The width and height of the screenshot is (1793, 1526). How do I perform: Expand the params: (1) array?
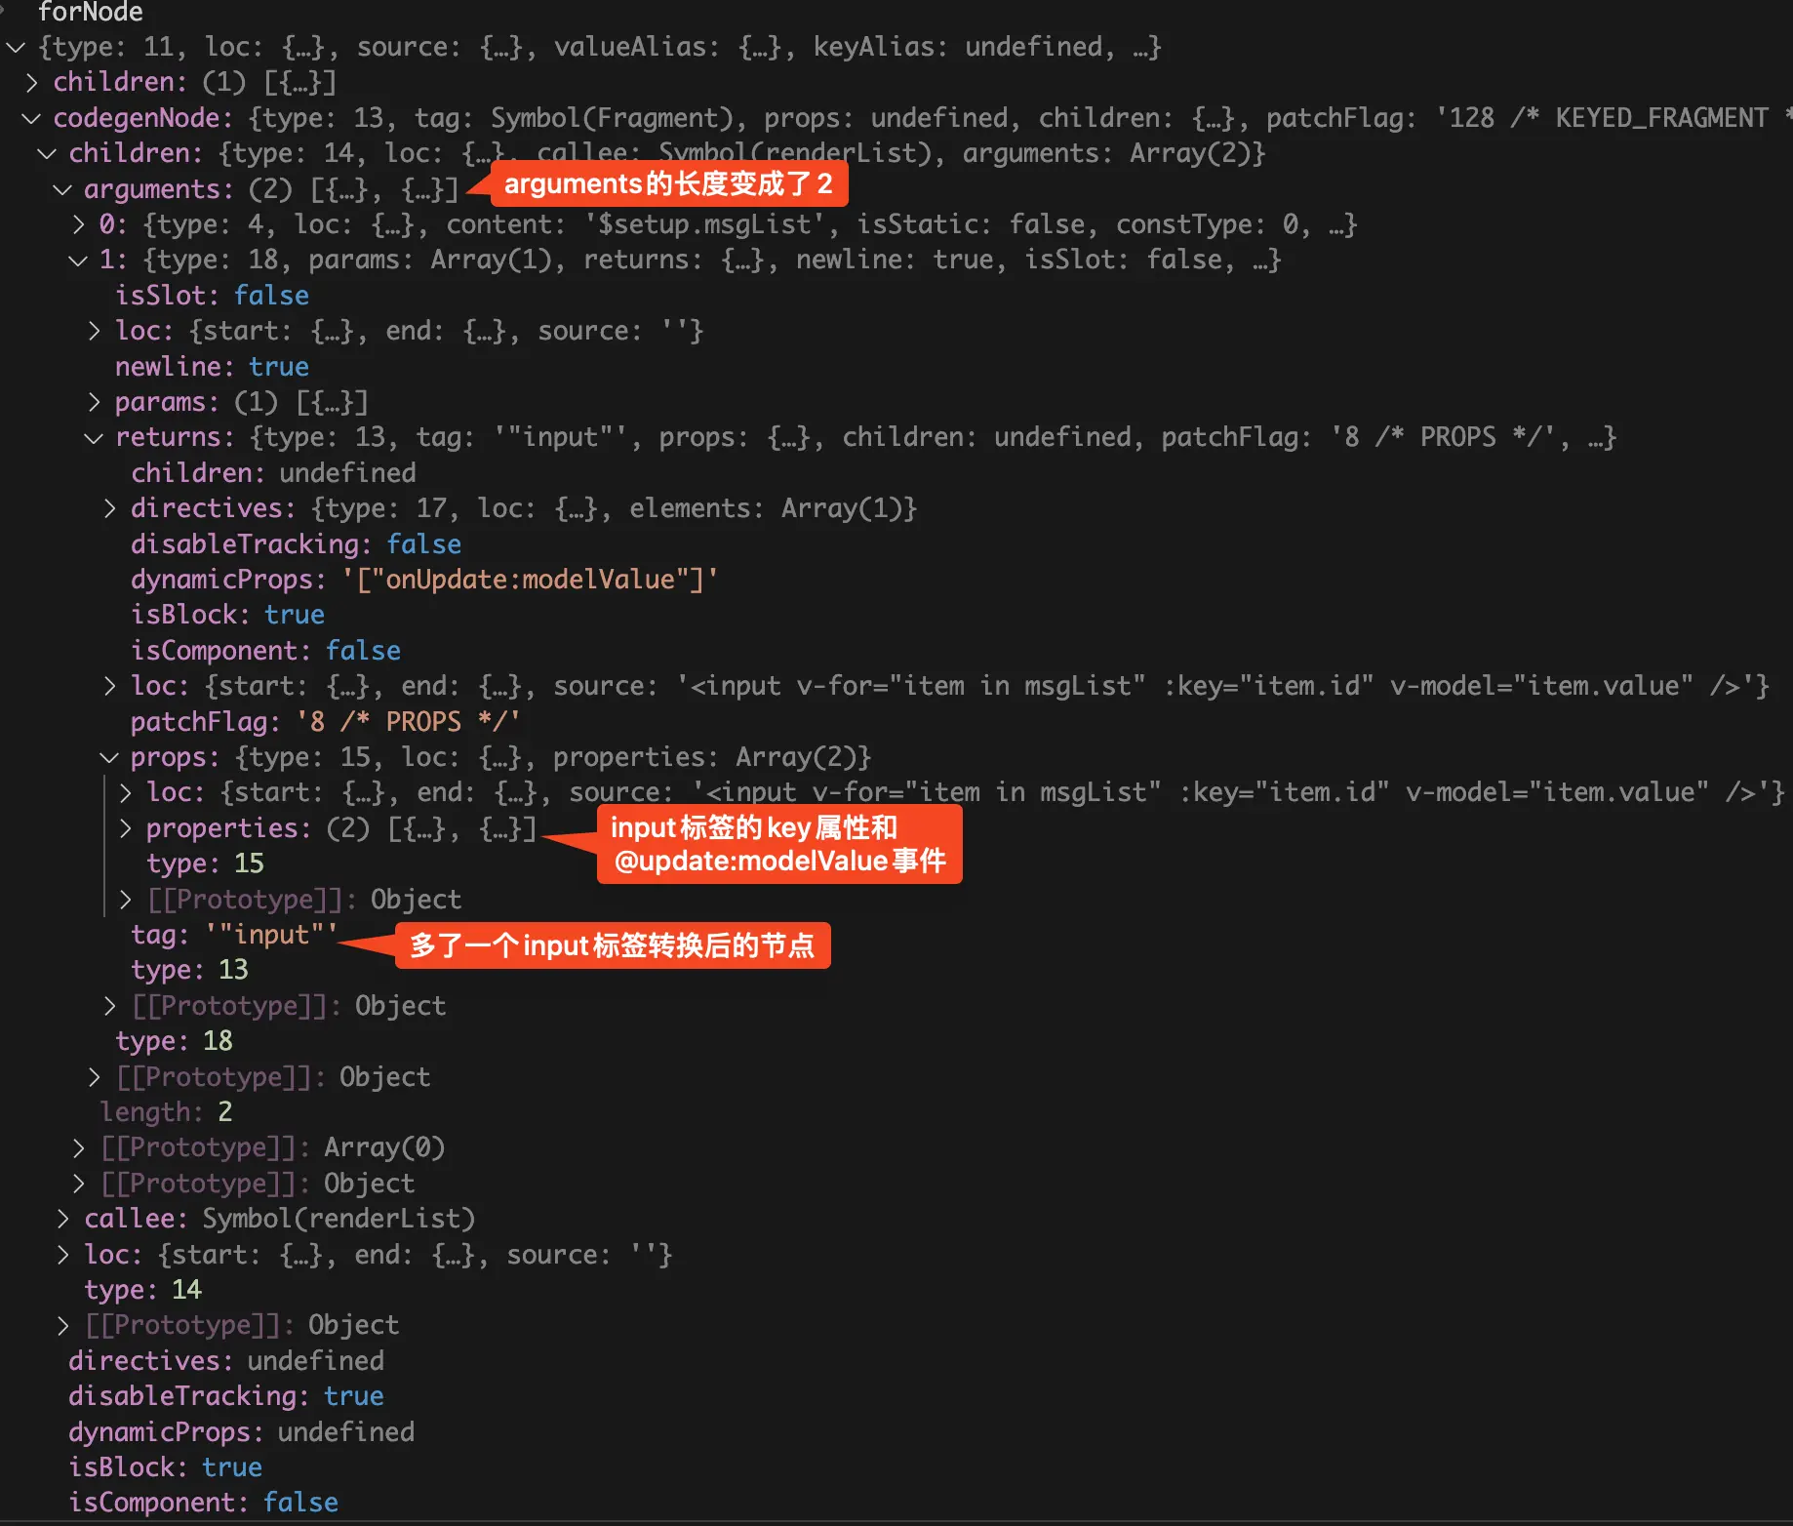tap(95, 402)
